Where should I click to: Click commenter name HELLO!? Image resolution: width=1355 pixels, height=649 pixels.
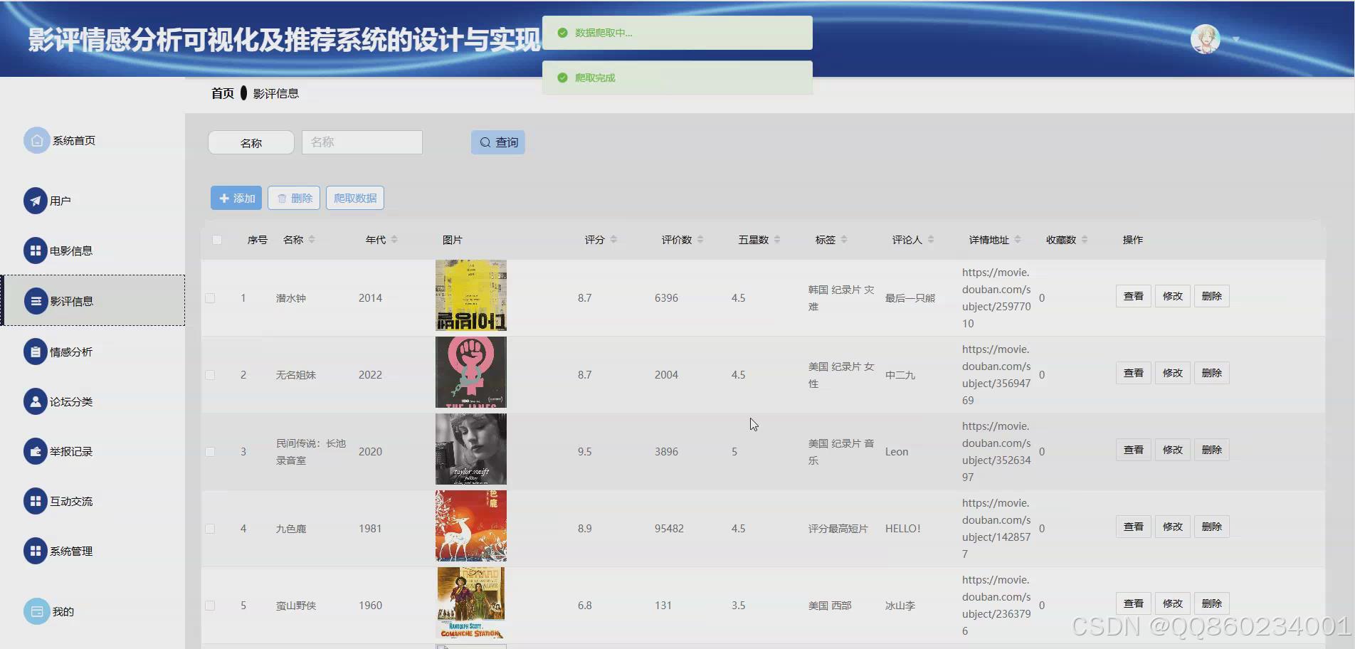pos(903,529)
